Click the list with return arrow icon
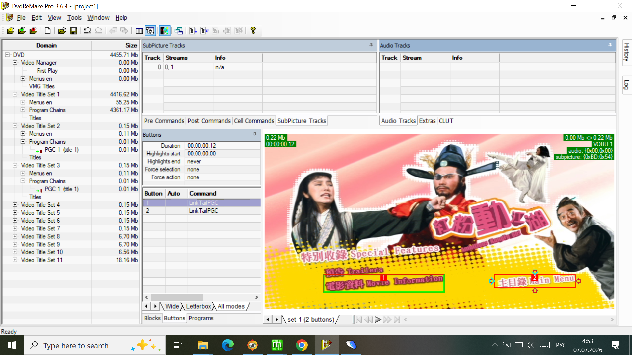Image resolution: width=632 pixels, height=355 pixels. 204,31
